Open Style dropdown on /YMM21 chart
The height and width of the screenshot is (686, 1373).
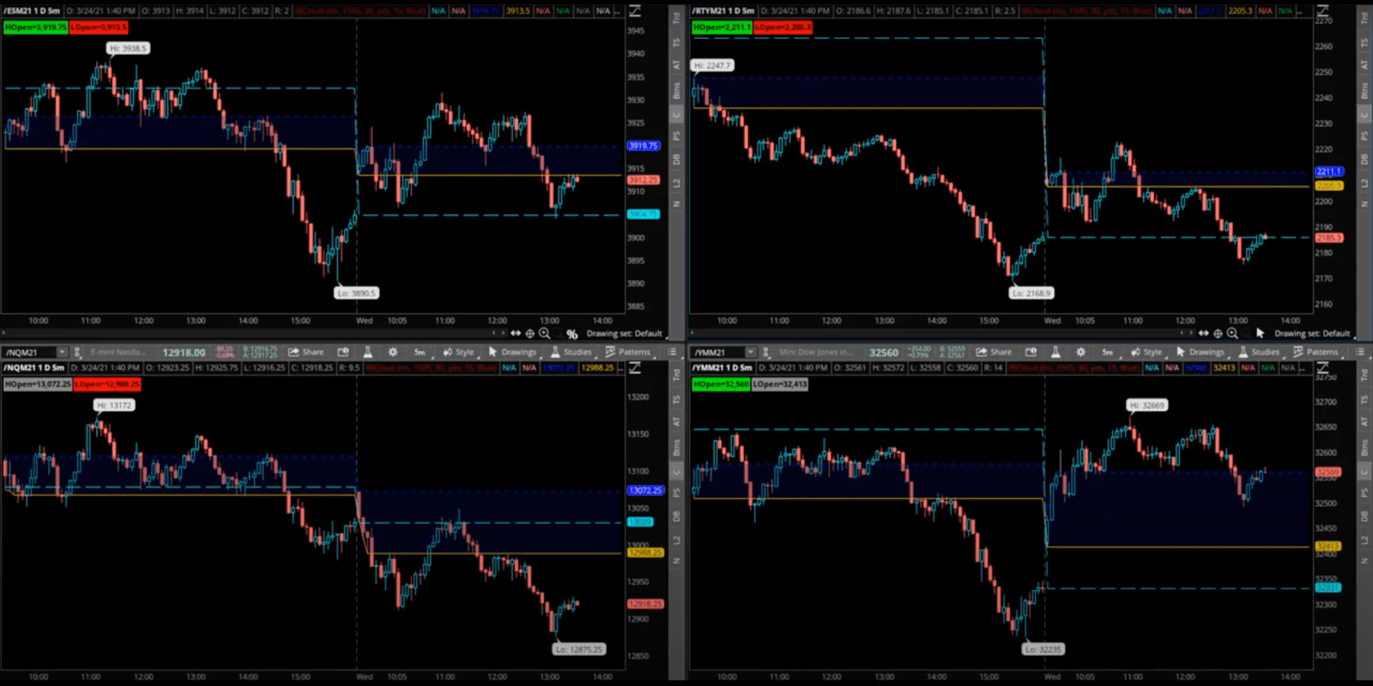pyautogui.click(x=1147, y=352)
